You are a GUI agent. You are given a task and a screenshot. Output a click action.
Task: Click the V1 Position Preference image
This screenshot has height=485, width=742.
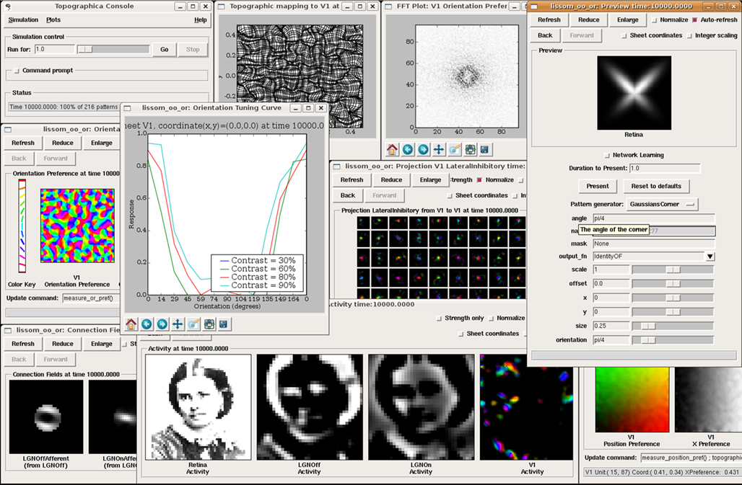[632, 399]
